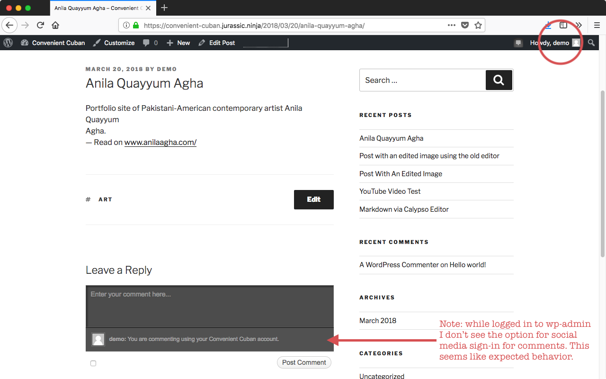The image size is (606, 379).
Task: Open the March 2018 archive
Action: [378, 321]
